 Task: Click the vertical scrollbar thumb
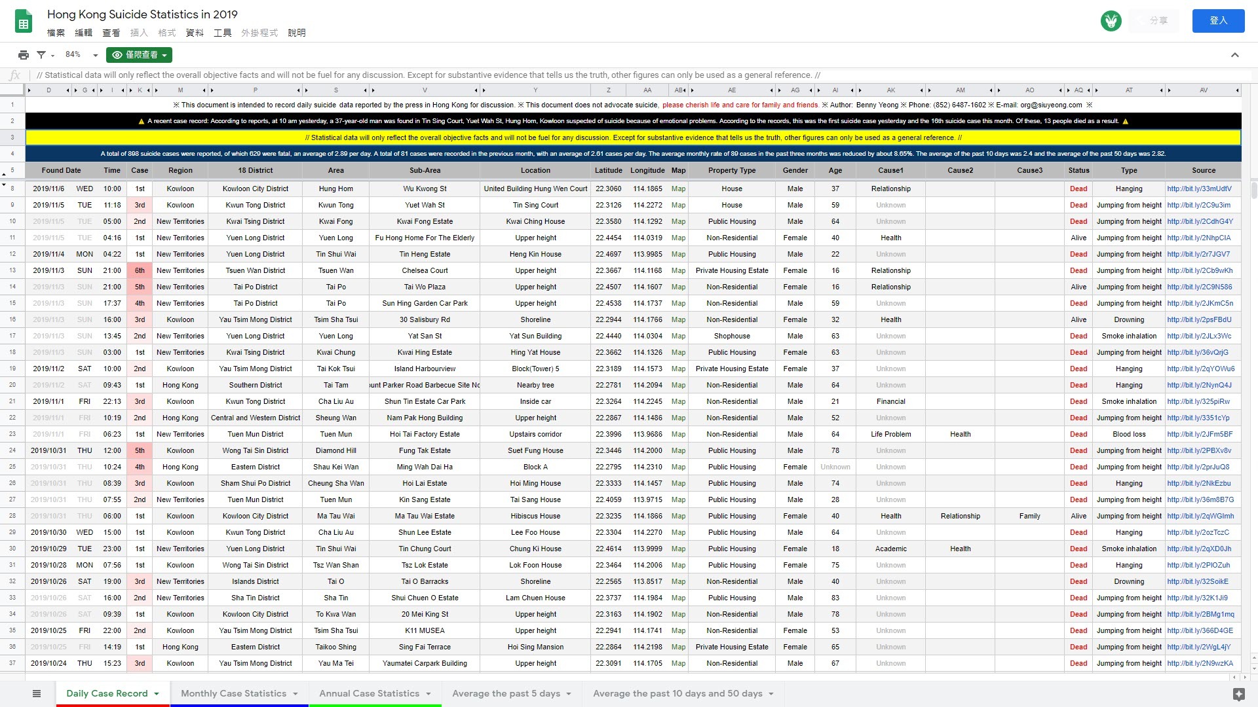click(x=1254, y=190)
